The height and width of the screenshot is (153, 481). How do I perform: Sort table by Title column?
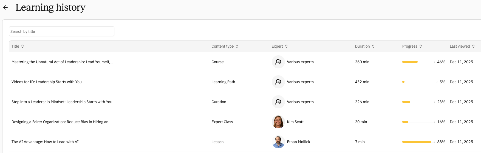pos(22,46)
